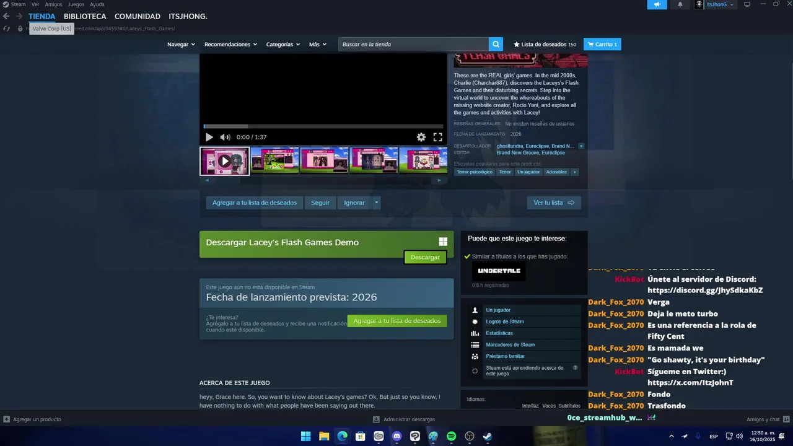Click the video progress bar
The height and width of the screenshot is (446, 793).
click(x=323, y=126)
